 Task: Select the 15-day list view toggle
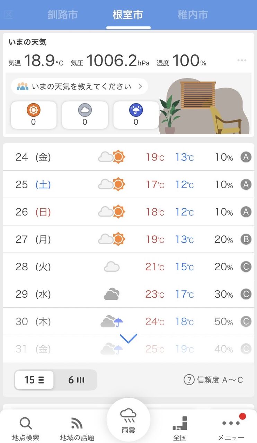(x=34, y=380)
